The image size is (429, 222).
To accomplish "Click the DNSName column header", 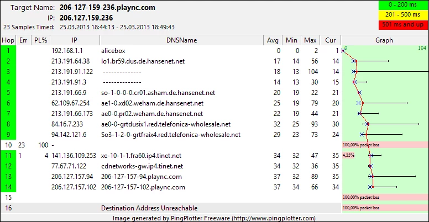I will 181,40.
